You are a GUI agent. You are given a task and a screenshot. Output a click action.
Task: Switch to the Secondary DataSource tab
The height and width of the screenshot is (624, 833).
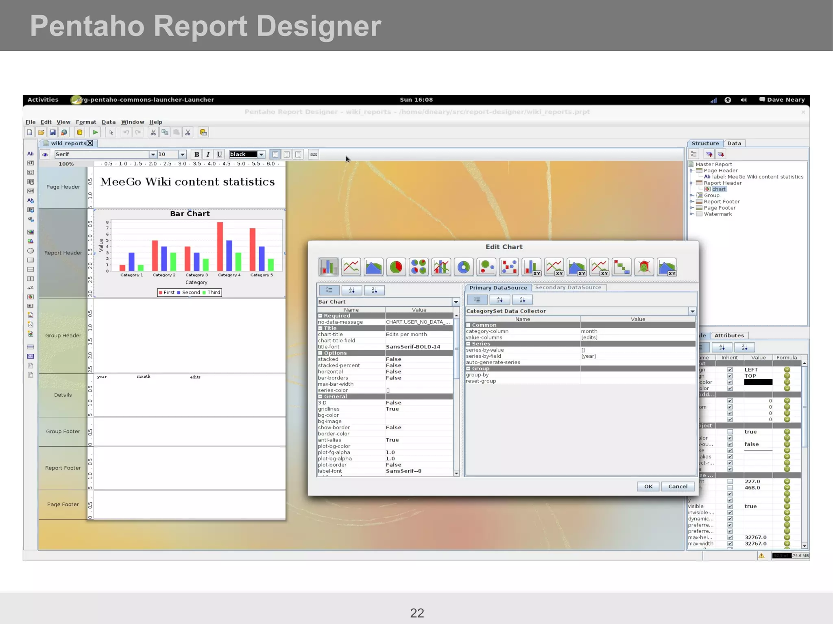pyautogui.click(x=568, y=287)
